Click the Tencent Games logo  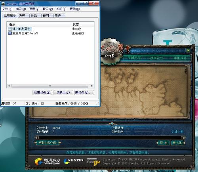click(x=47, y=161)
